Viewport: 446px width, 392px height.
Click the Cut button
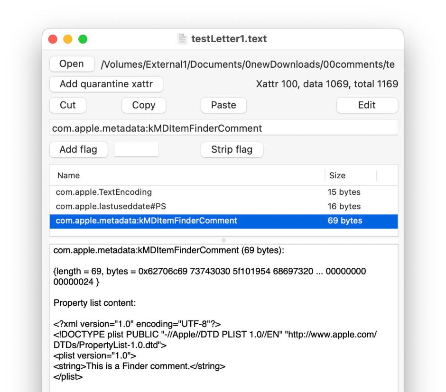(x=68, y=105)
